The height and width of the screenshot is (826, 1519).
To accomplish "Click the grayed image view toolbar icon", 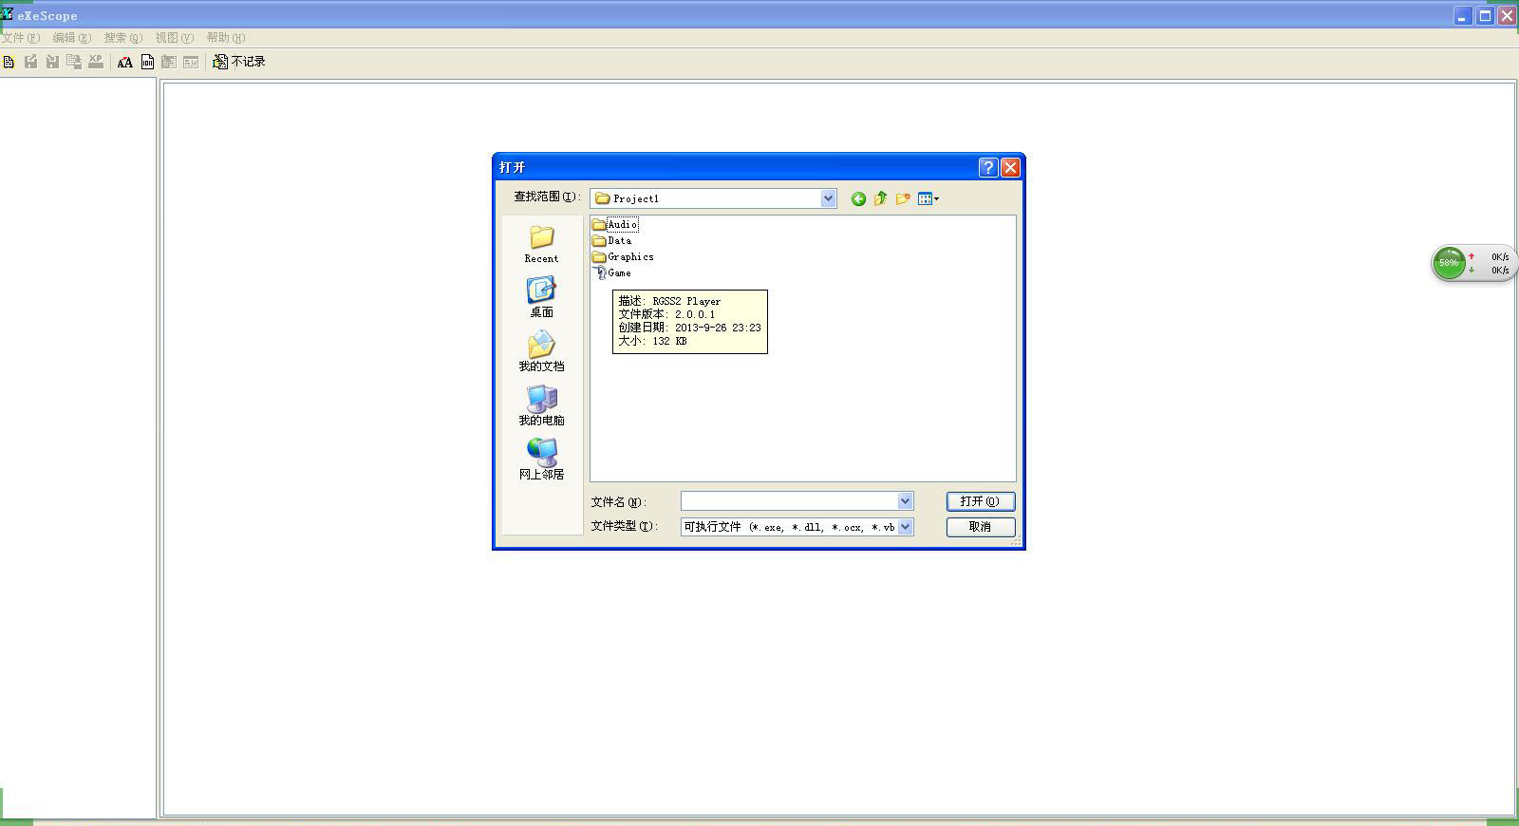I will [x=169, y=63].
